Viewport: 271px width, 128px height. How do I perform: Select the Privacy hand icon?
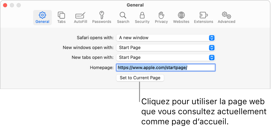(x=161, y=15)
